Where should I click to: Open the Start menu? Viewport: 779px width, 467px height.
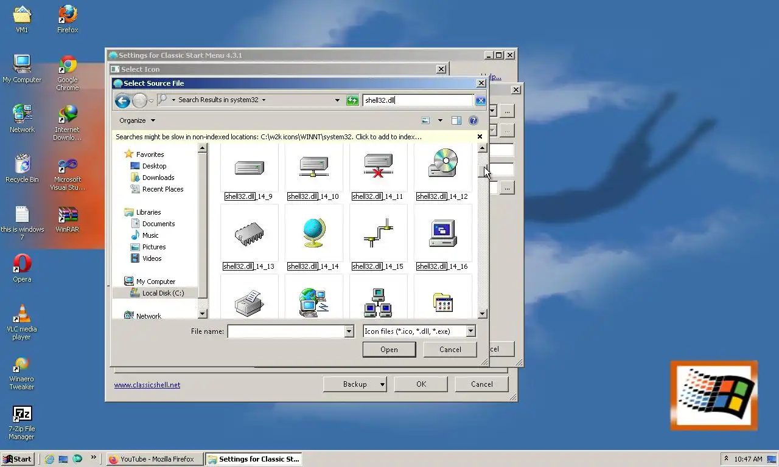(17, 459)
